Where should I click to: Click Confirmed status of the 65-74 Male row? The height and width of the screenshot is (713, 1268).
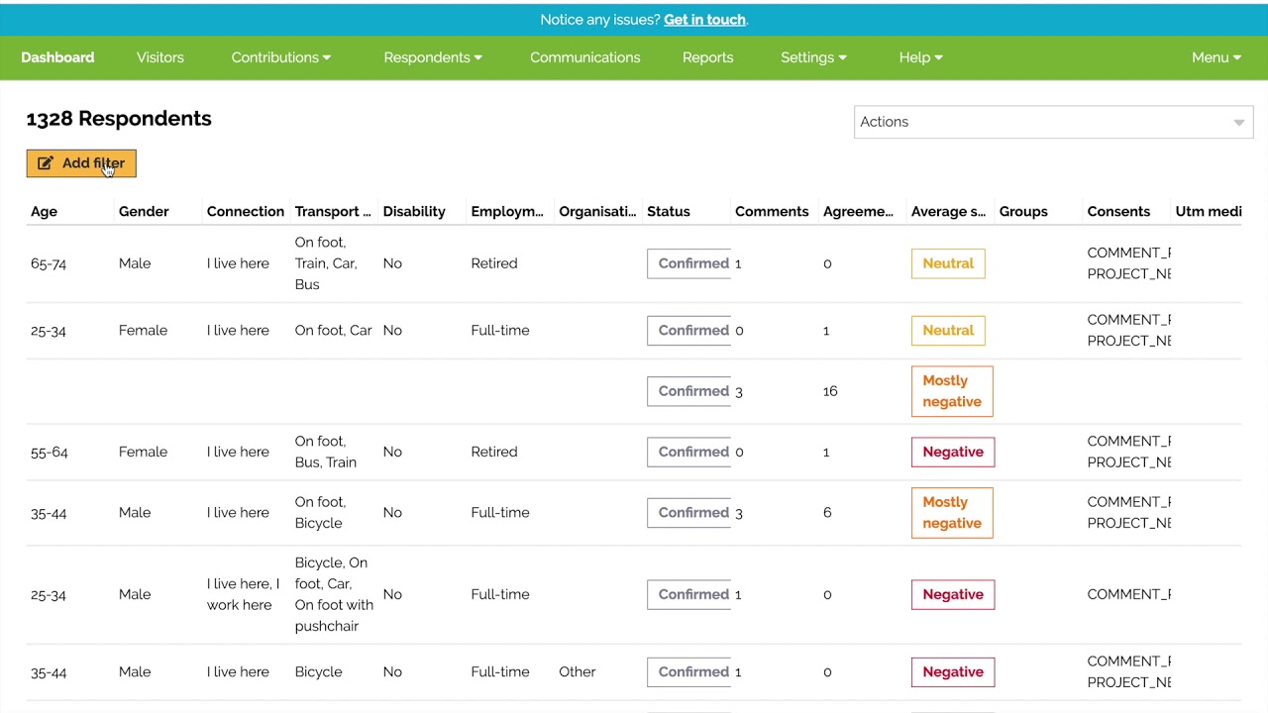[689, 263]
